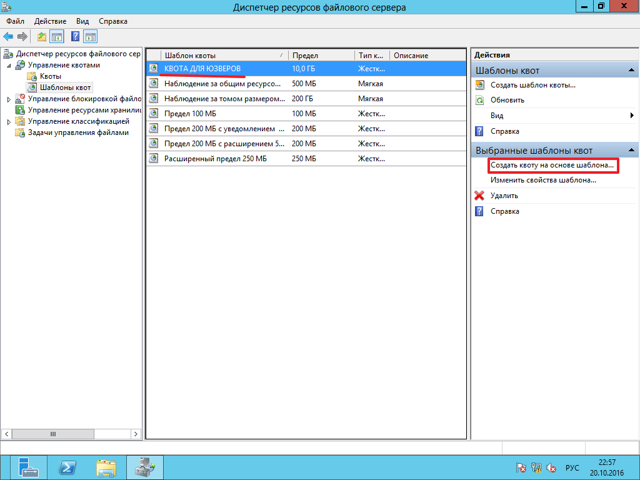The height and width of the screenshot is (480, 640).
Task: Open the Справка menu in menu bar
Action: (x=112, y=21)
